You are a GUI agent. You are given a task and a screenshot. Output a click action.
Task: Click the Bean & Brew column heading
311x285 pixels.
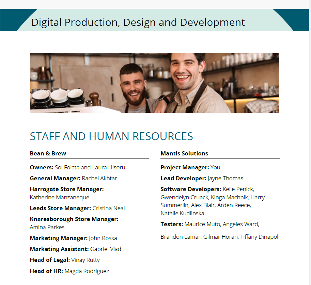(48, 153)
